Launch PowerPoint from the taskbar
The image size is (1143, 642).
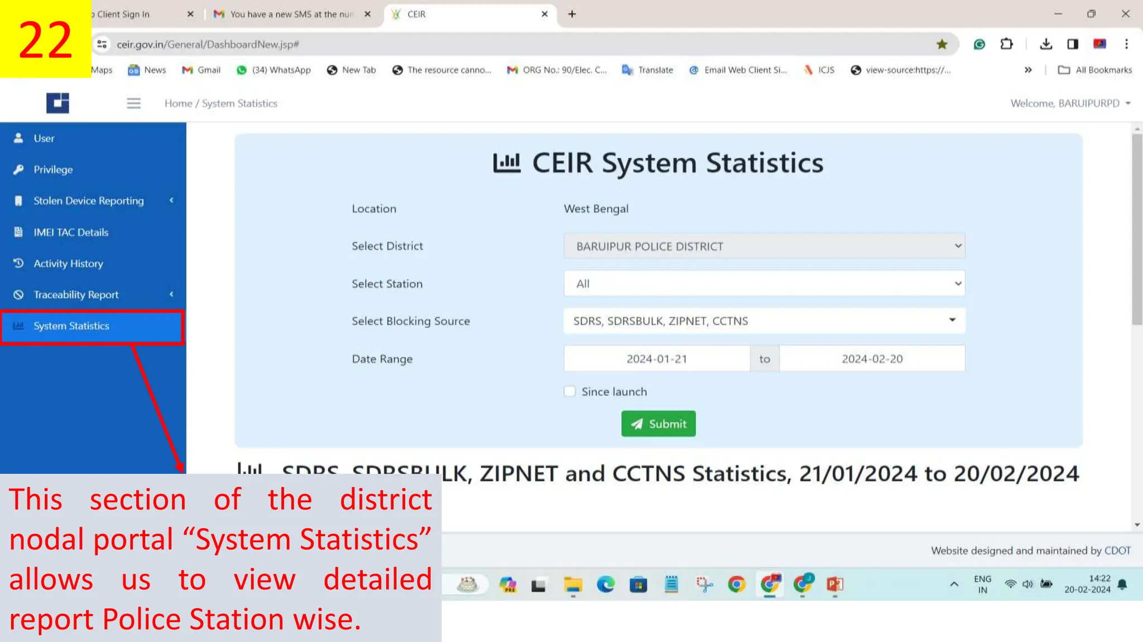(x=834, y=584)
